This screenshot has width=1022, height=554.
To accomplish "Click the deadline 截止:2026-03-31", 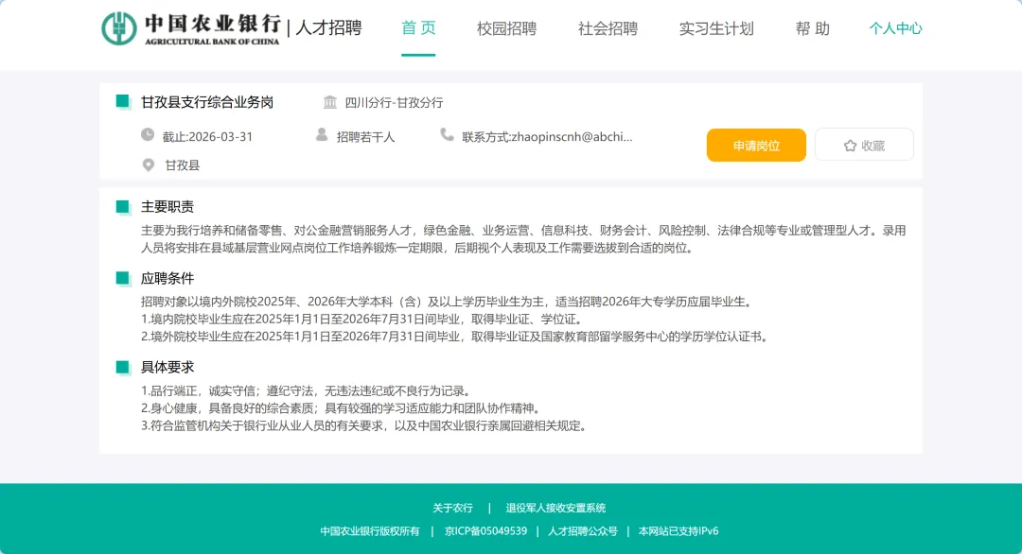I will pos(207,137).
